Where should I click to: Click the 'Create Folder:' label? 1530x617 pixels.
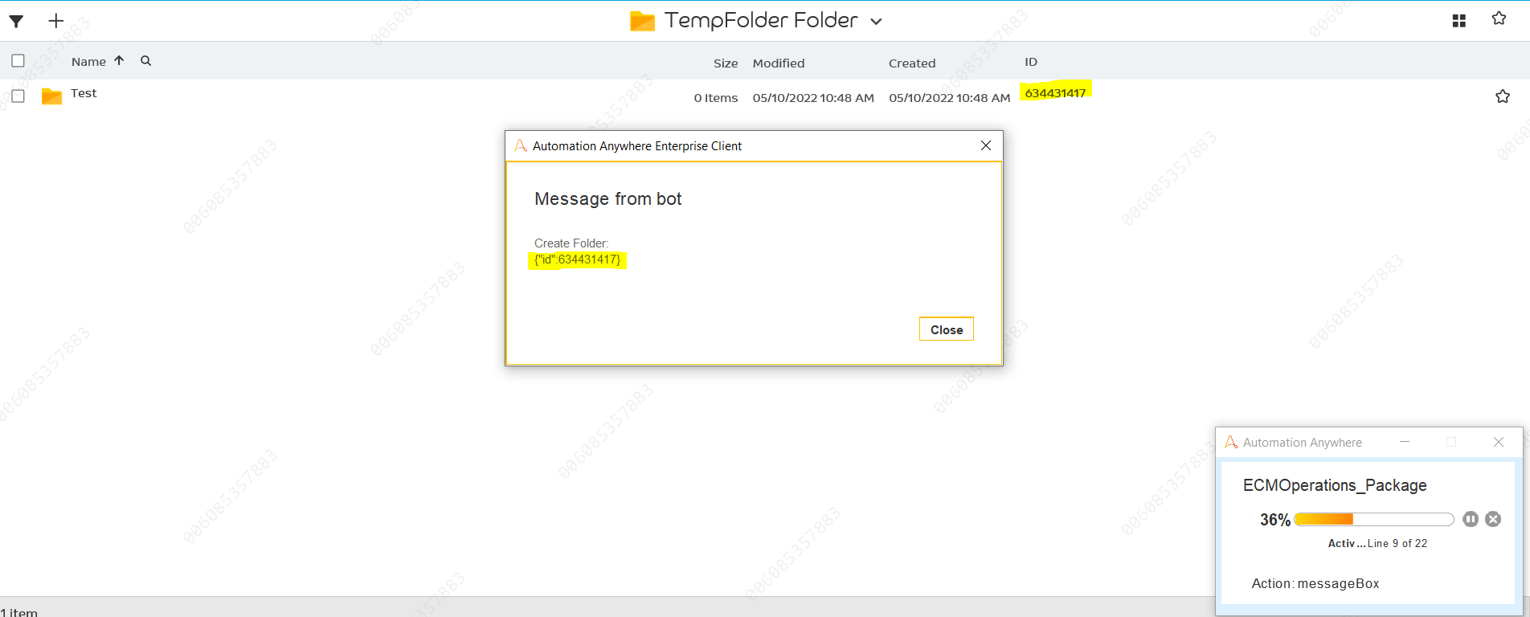coord(571,243)
